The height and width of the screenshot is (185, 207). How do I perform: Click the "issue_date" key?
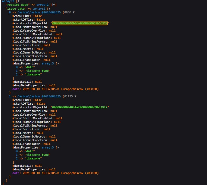pyautogui.click(x=16, y=9)
